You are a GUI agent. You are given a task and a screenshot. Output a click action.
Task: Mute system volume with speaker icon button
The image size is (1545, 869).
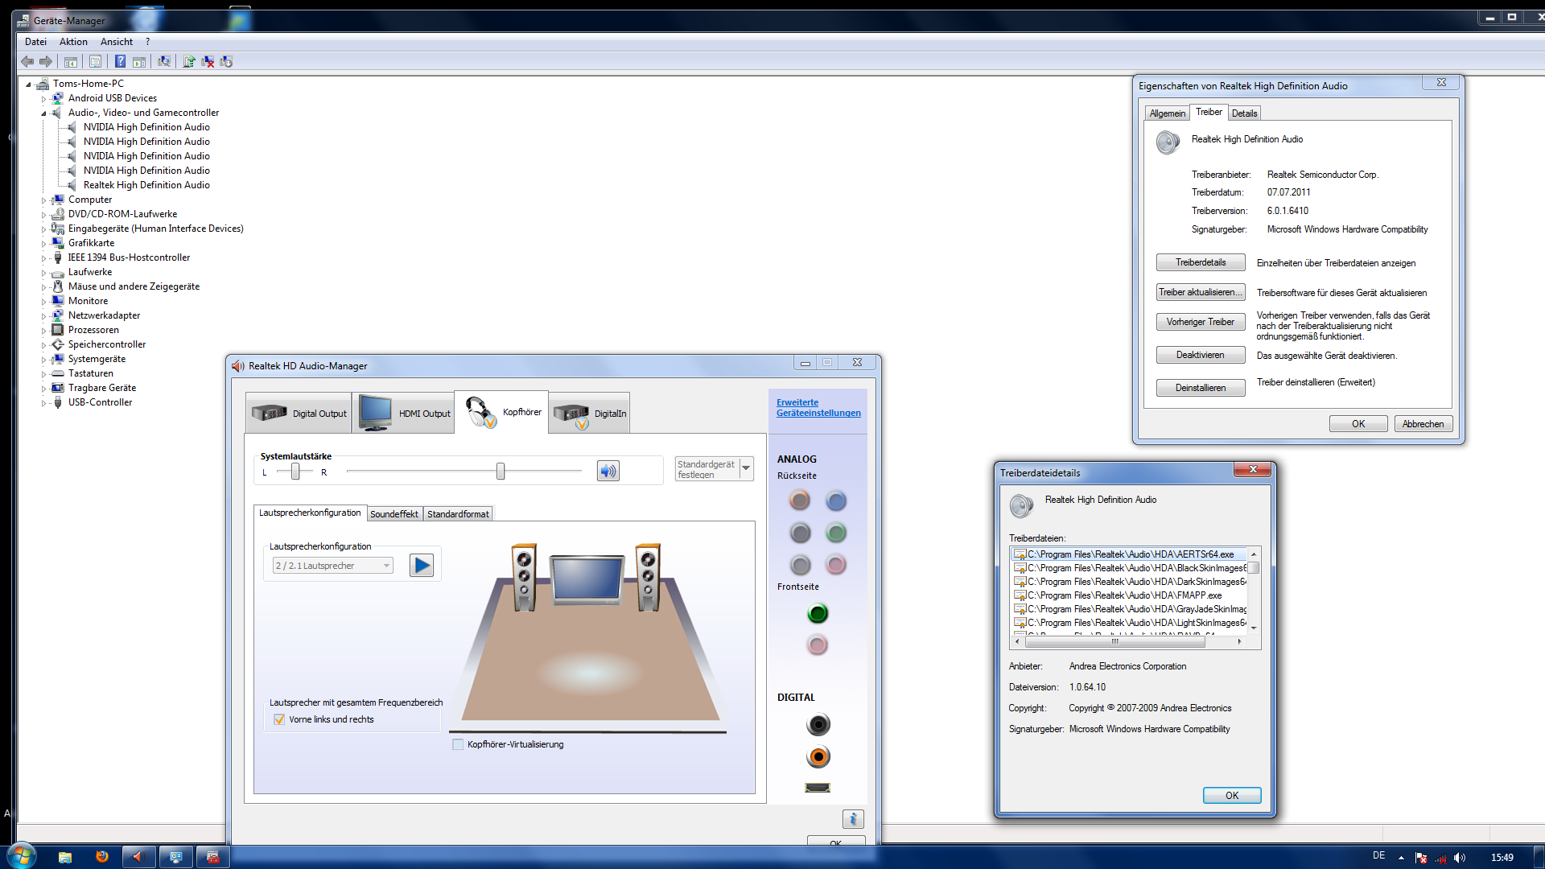click(x=608, y=471)
